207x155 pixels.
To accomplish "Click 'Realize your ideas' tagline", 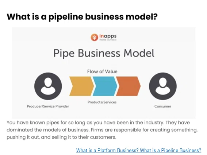I will [x=108, y=40].
